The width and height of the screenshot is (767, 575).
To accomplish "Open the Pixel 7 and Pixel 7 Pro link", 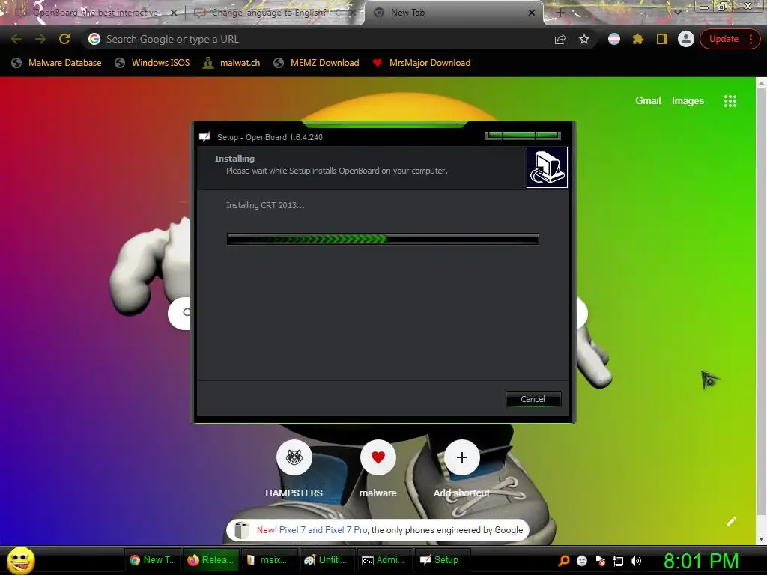I will 324,530.
